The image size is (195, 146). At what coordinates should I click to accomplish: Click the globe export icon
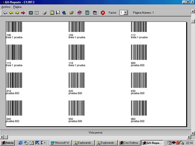pos(64,13)
